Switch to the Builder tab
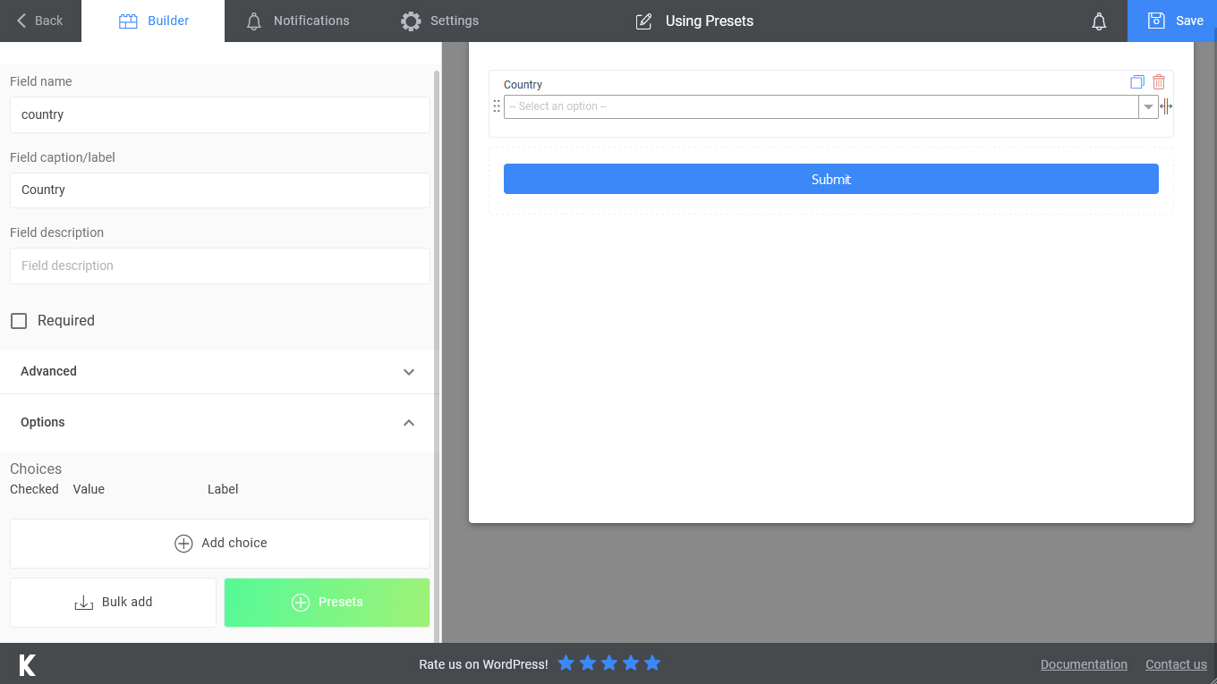 153,21
